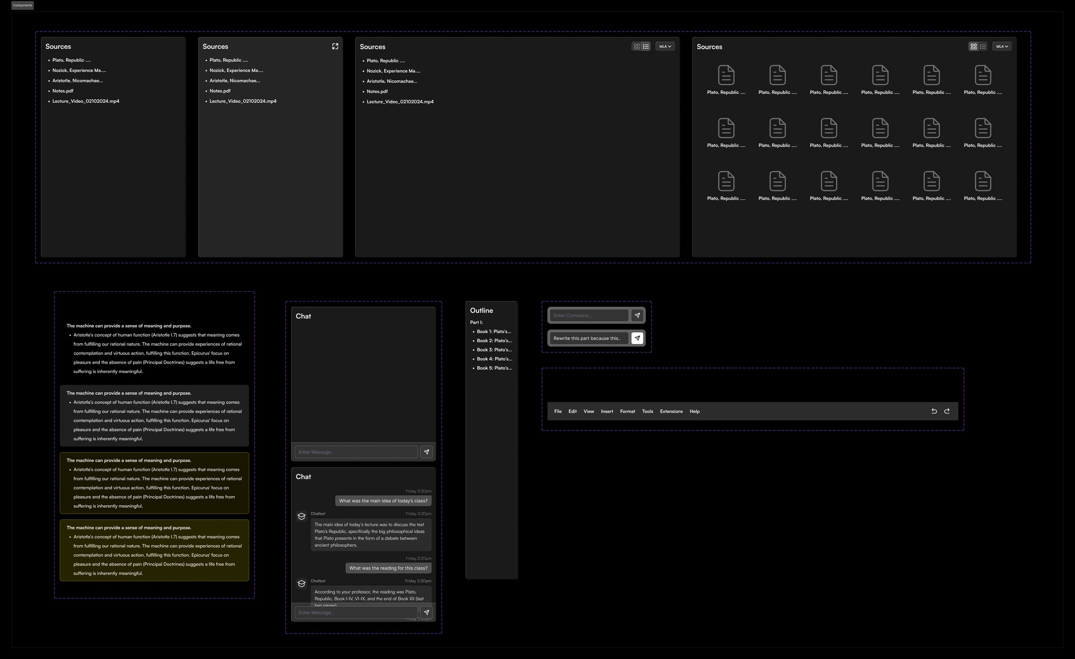This screenshot has width=1075, height=659.
Task: Click Notes.pdf in Sources list panel with MLA dropdown
Action: coord(377,92)
